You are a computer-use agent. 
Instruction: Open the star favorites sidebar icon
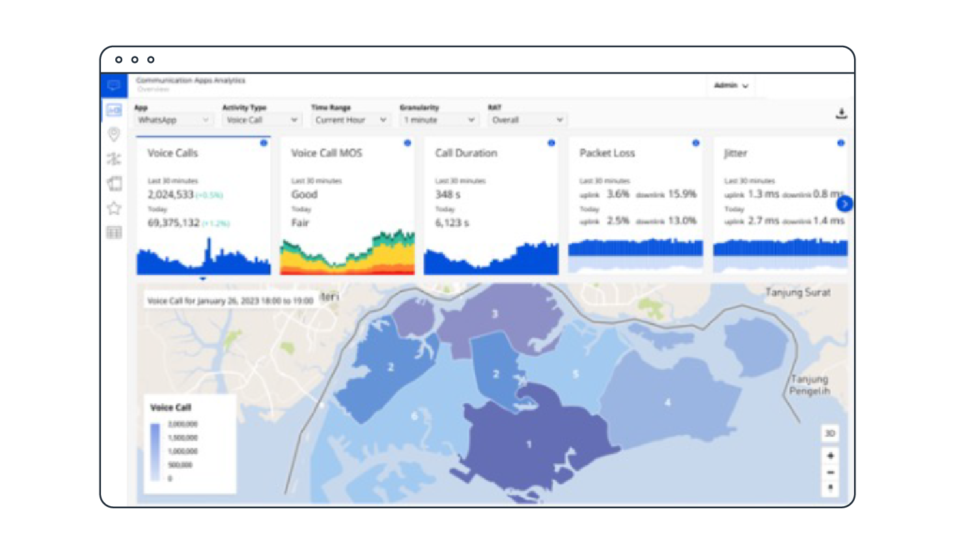pyautogui.click(x=114, y=209)
